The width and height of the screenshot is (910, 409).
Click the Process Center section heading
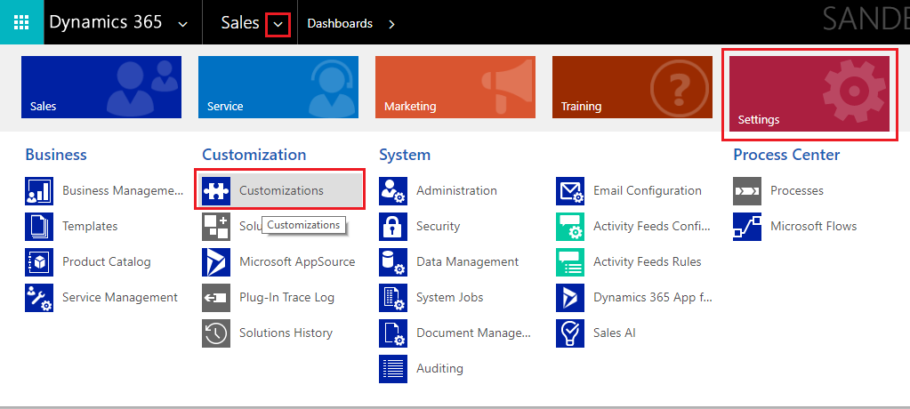pos(786,155)
